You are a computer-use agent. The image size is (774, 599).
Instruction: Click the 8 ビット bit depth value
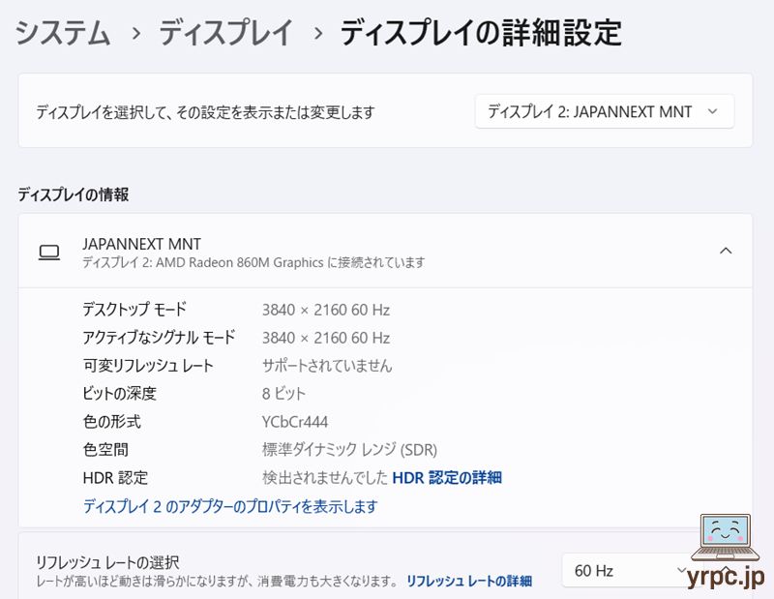[283, 394]
